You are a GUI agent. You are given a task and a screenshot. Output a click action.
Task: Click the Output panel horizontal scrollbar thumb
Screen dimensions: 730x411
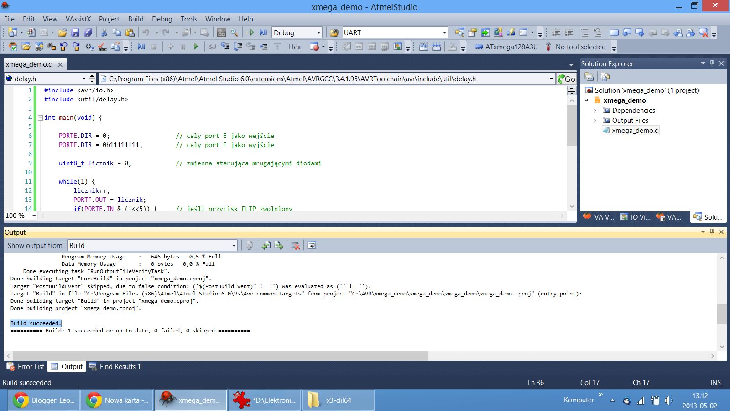tap(220, 355)
